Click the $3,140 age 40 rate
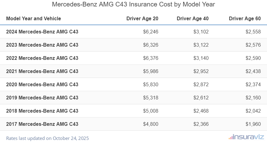The image size is (267, 143). 201,58
